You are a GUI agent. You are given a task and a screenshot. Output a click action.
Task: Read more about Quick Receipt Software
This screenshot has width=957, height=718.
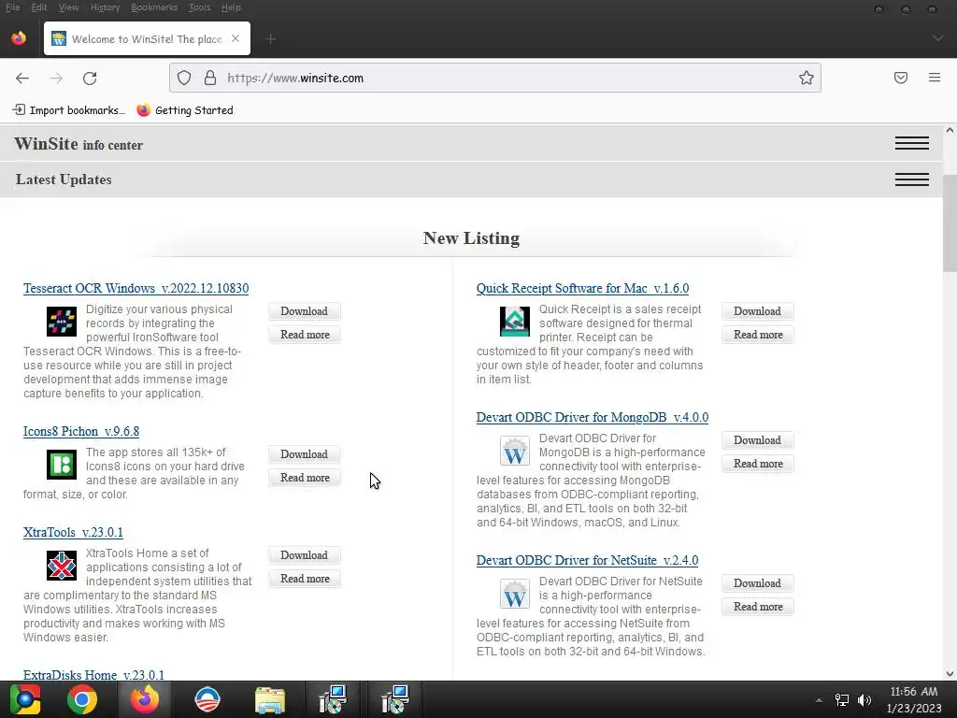click(757, 335)
